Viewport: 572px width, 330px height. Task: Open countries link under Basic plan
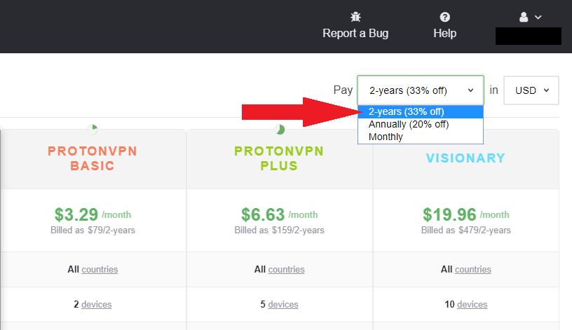(100, 270)
